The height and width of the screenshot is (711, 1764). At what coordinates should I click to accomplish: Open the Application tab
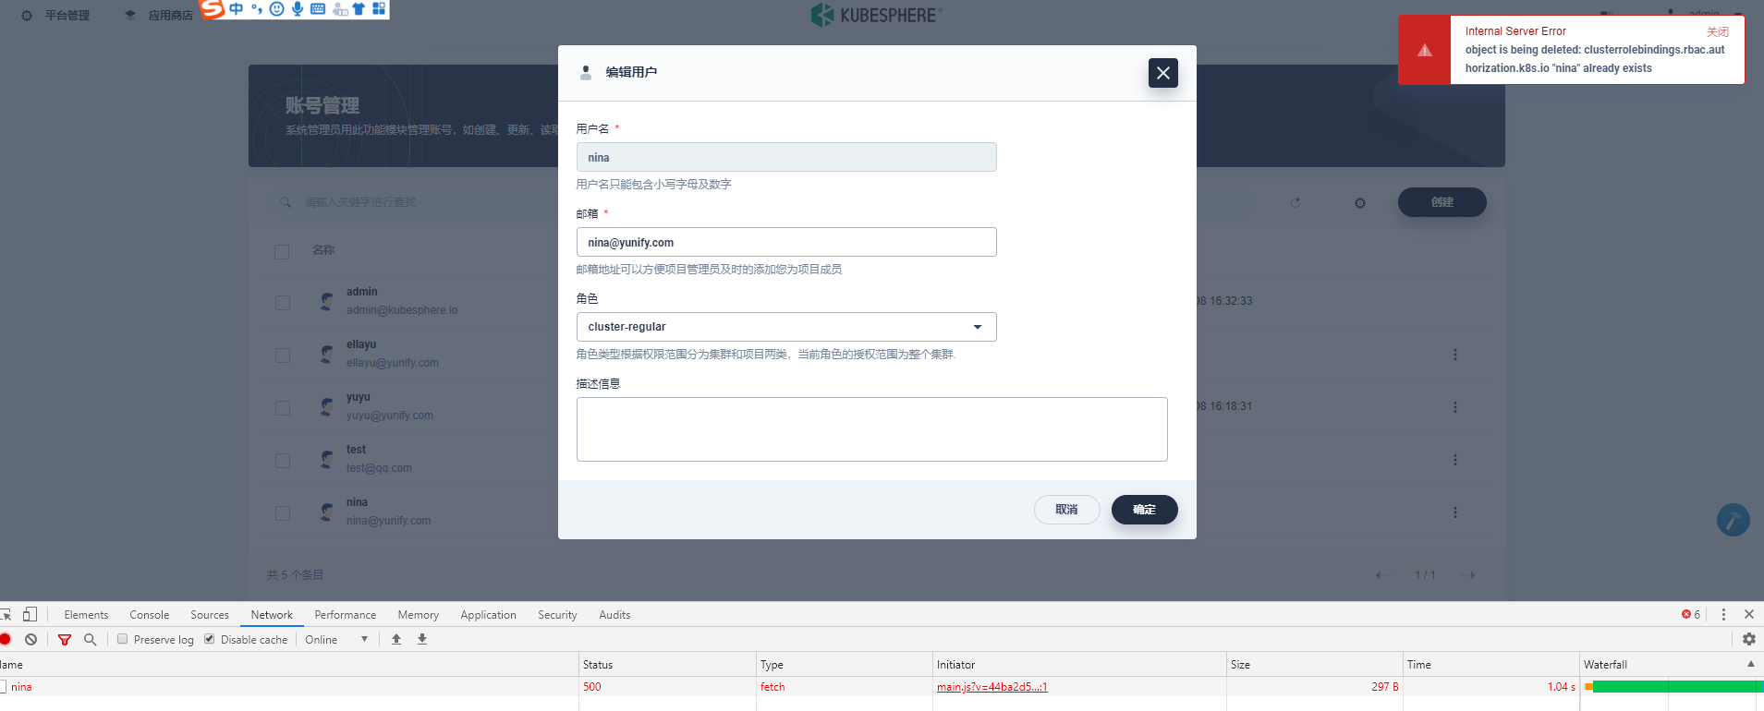click(x=488, y=615)
